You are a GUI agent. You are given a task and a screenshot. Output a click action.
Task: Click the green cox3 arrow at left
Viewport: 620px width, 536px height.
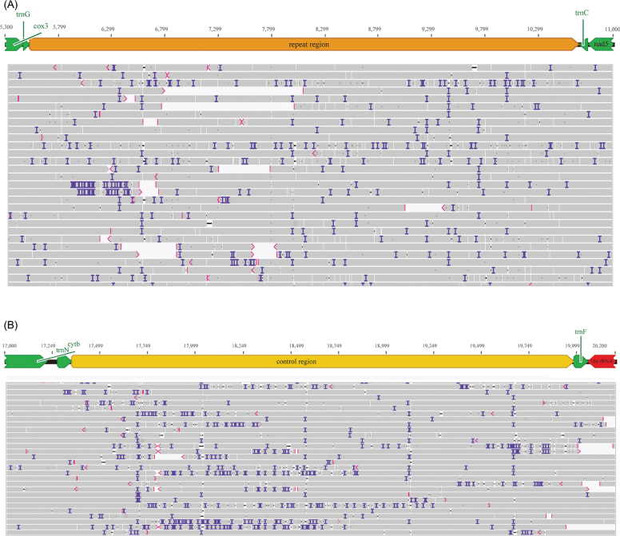(12, 44)
